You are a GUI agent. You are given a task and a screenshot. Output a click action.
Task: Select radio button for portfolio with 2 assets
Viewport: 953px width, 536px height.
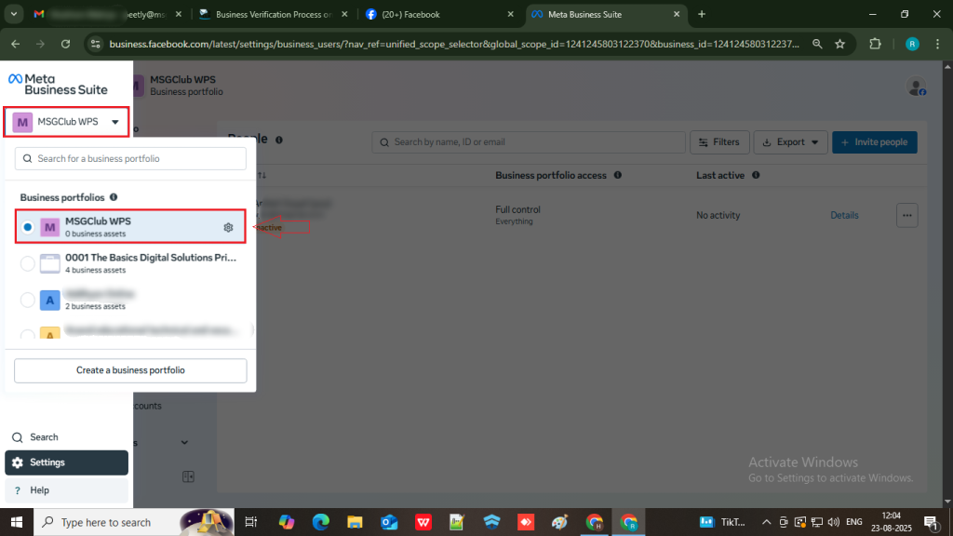point(28,300)
